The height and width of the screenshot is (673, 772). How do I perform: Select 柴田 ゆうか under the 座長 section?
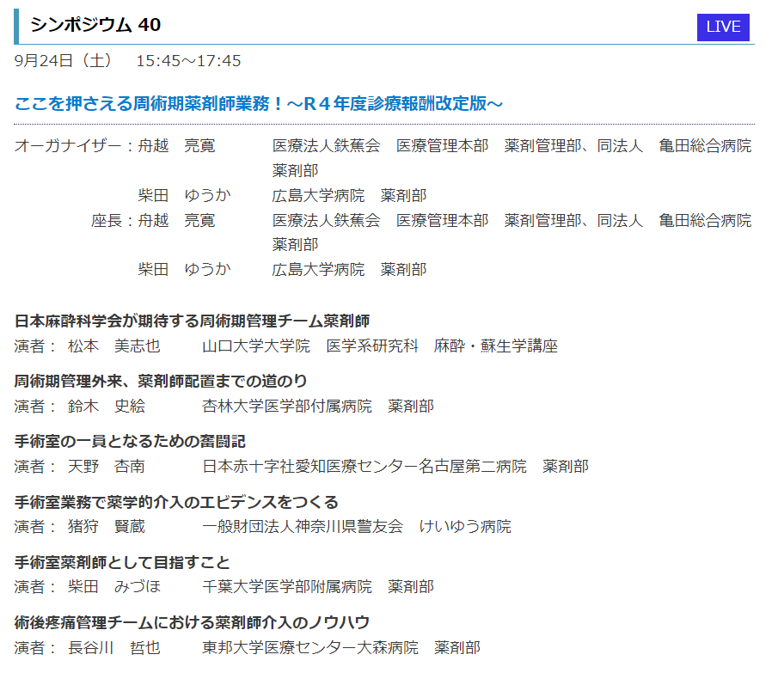point(184,269)
